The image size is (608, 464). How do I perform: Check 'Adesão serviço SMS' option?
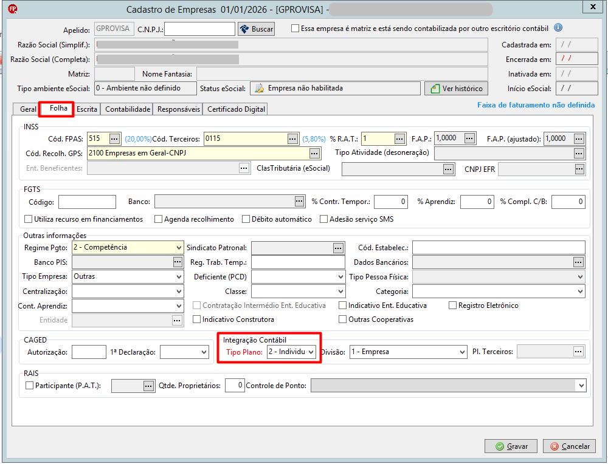(324, 219)
